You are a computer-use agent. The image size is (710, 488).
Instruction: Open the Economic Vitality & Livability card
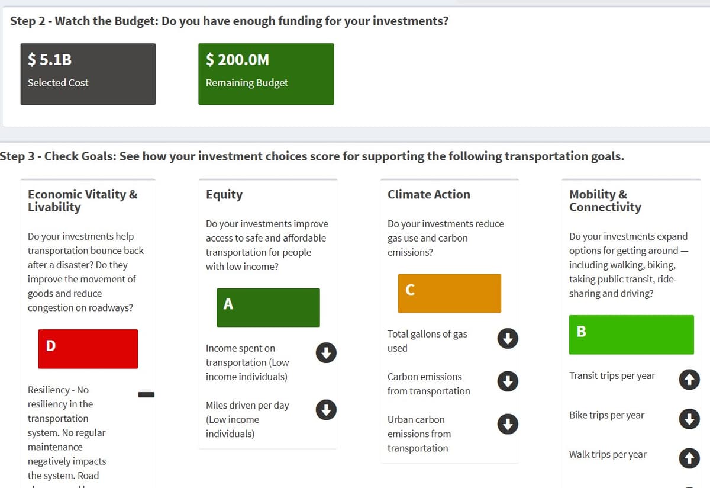point(82,201)
